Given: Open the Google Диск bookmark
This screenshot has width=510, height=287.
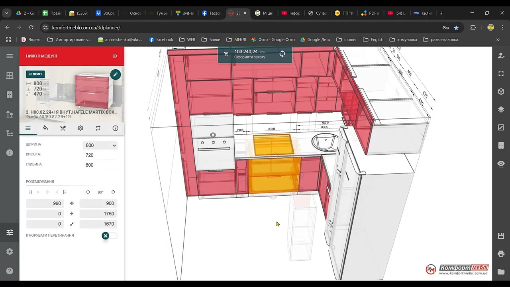Looking at the screenshot, I should tap(315, 40).
